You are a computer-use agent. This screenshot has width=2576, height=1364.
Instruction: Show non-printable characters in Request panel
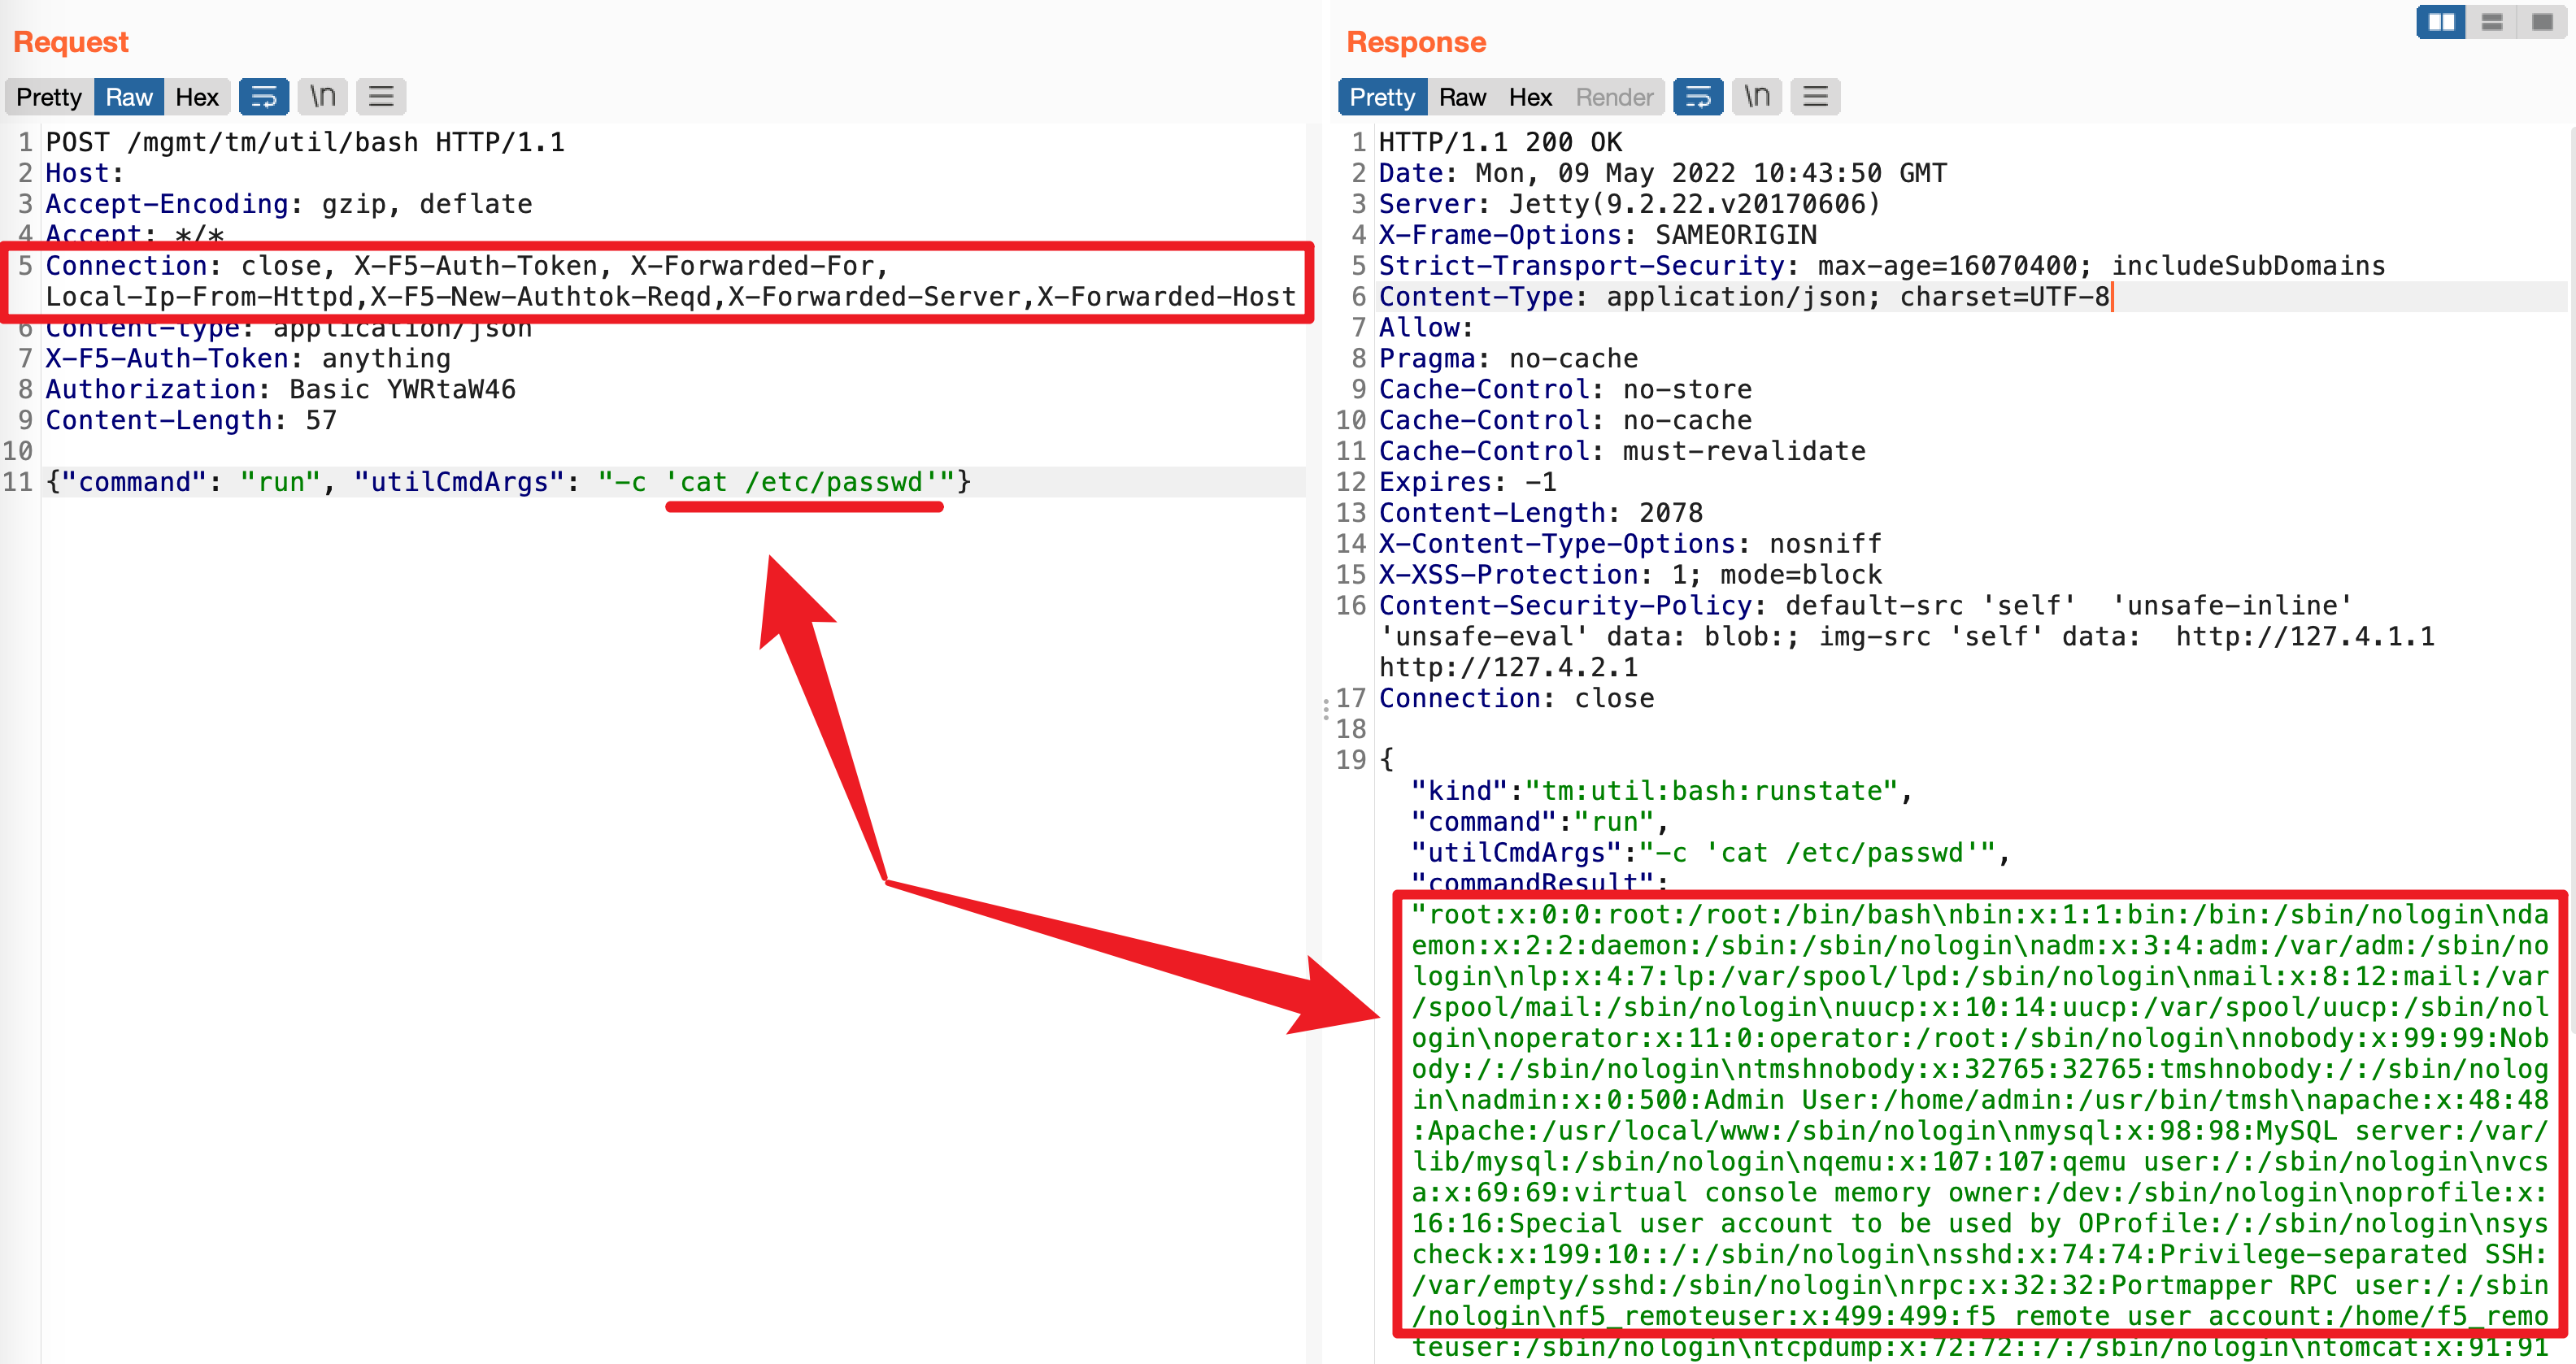(322, 97)
